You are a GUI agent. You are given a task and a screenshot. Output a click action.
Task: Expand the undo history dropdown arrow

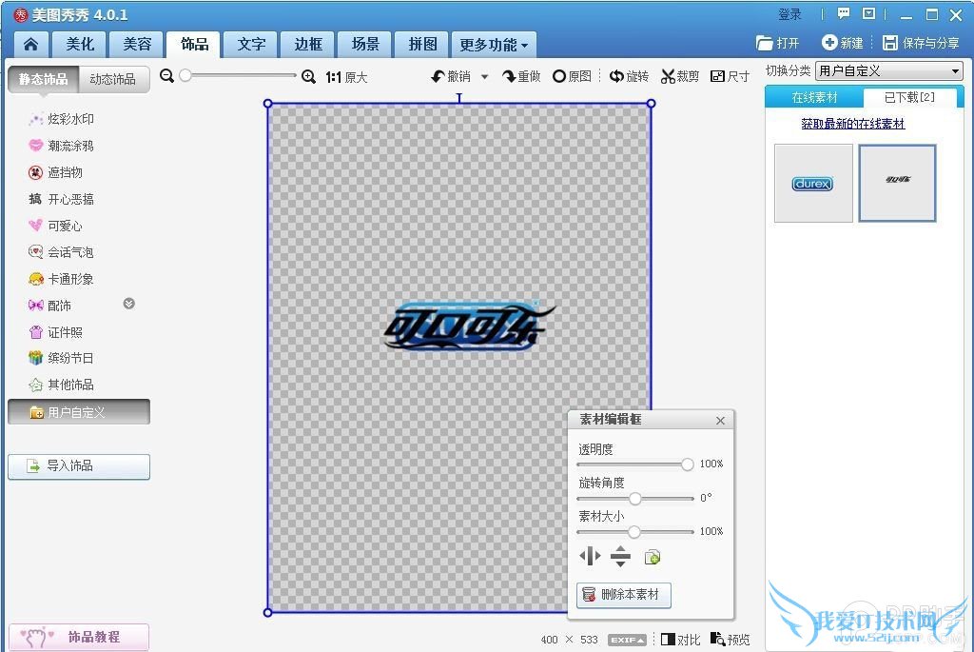coord(484,77)
